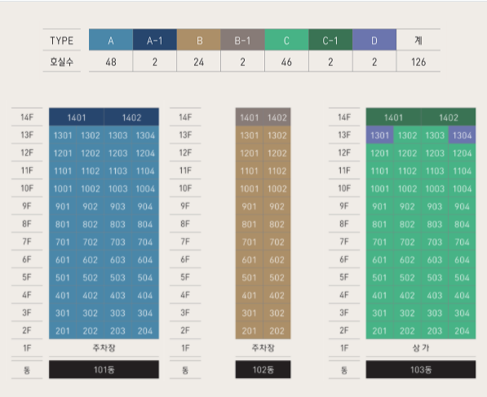Select unit 702 in building 103동
Screen dimensions: 487x397
click(407, 242)
